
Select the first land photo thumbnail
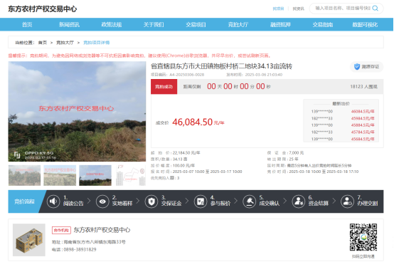[24, 175]
